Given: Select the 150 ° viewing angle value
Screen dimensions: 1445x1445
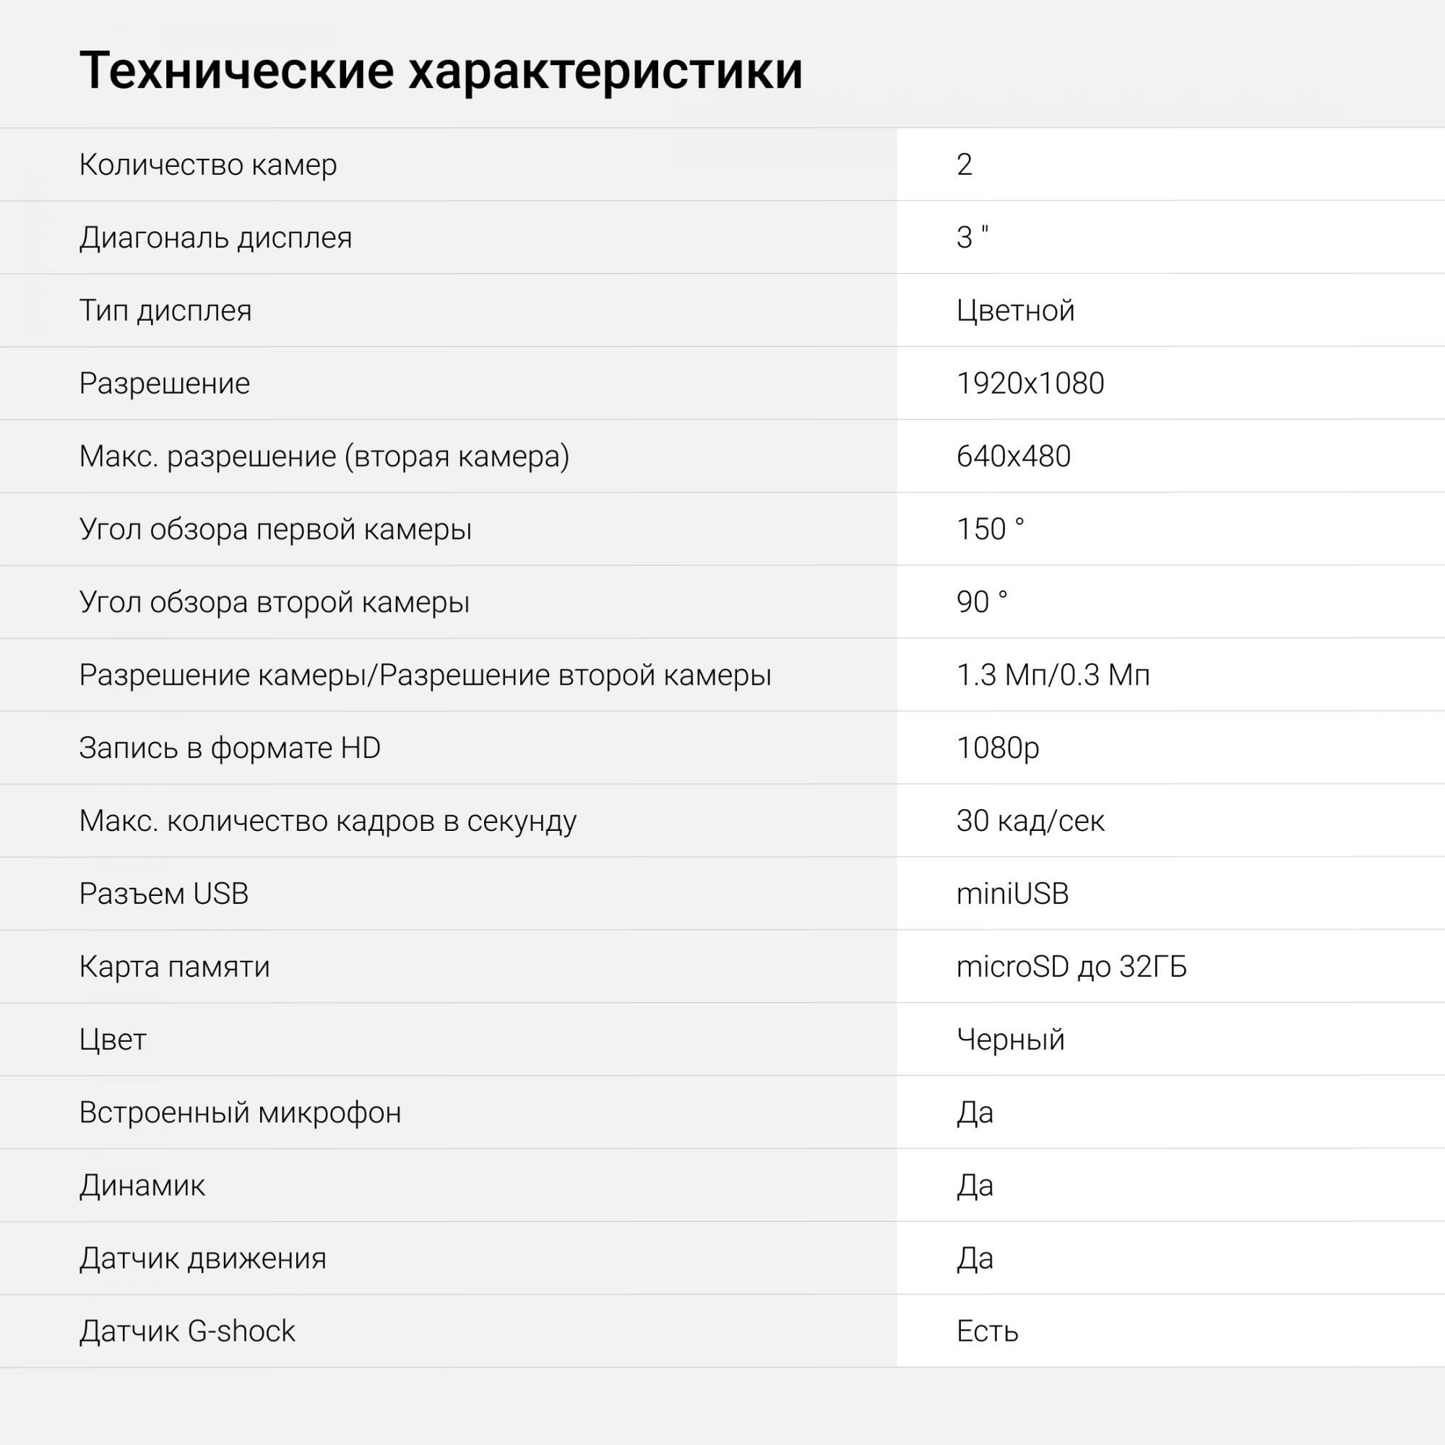Looking at the screenshot, I should (991, 529).
